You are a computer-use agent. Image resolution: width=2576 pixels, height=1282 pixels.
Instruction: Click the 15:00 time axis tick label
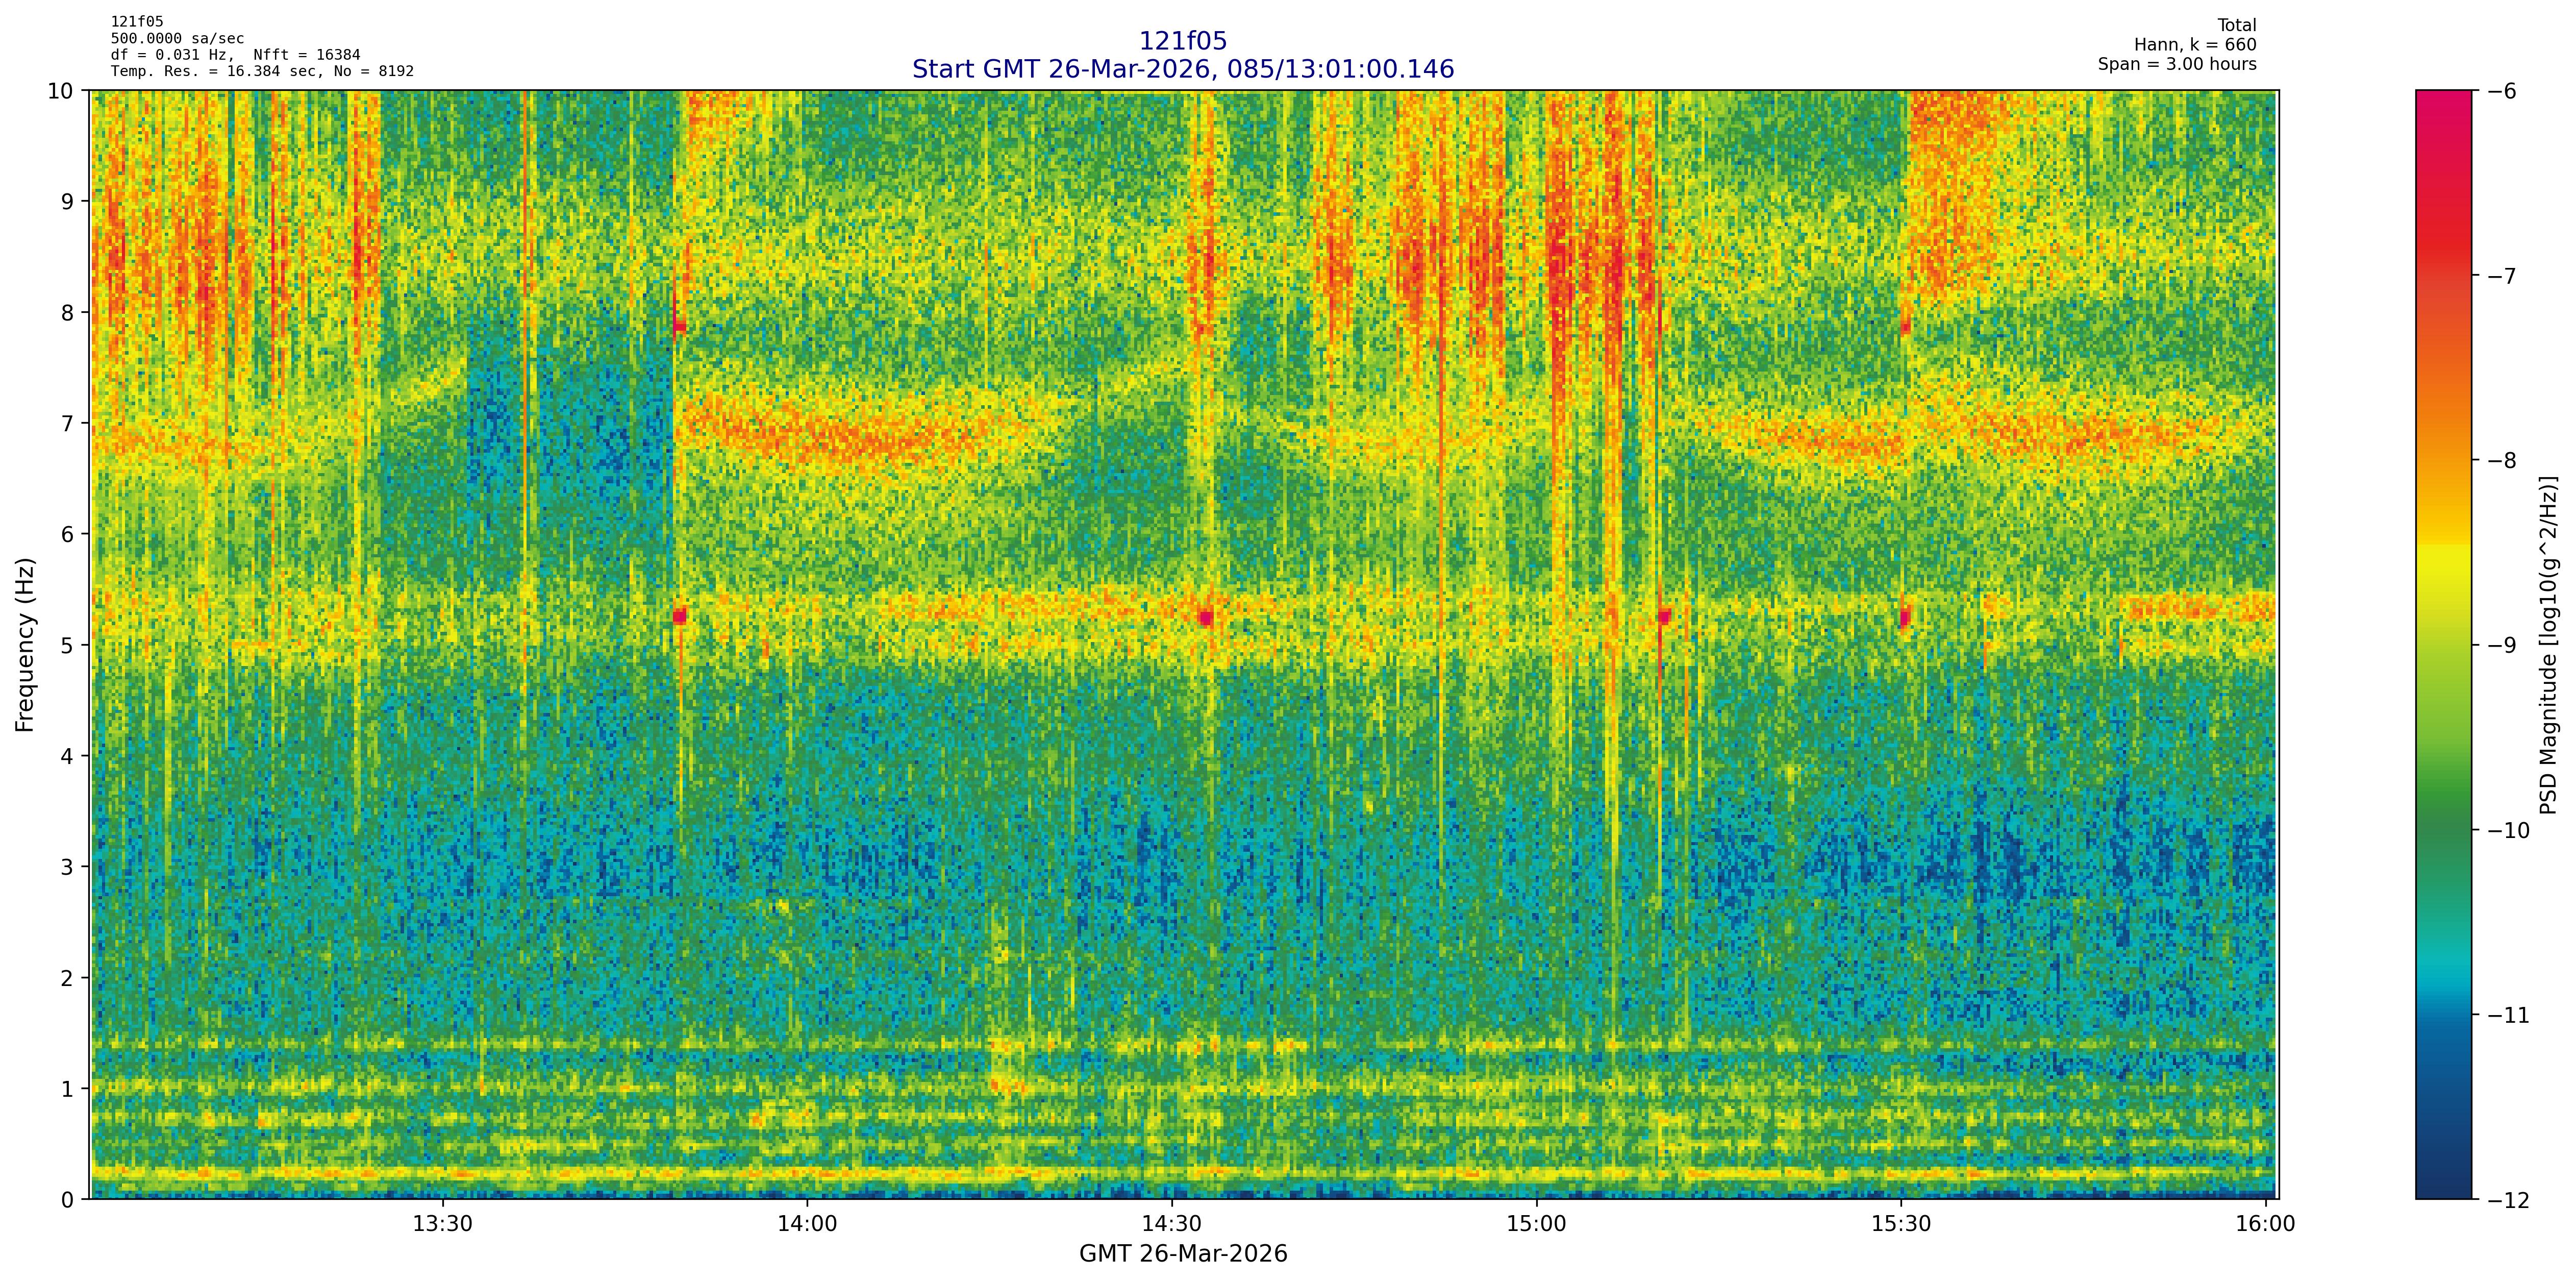tap(1536, 1224)
